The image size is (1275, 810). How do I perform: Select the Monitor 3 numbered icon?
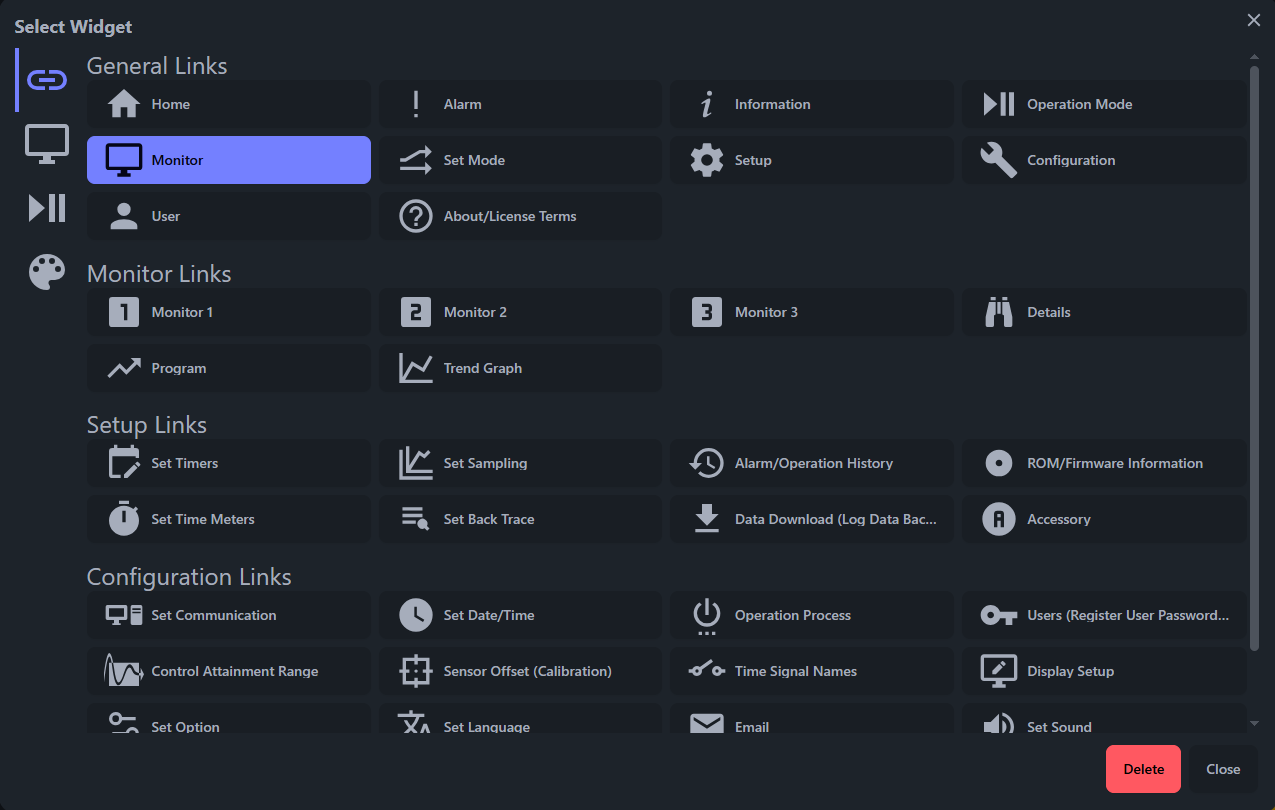707,312
